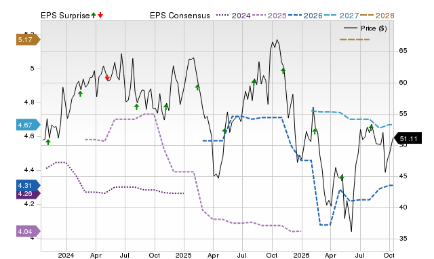434x259 pixels.
Task: Toggle the 2025 consensus legend entry
Action: (269, 16)
